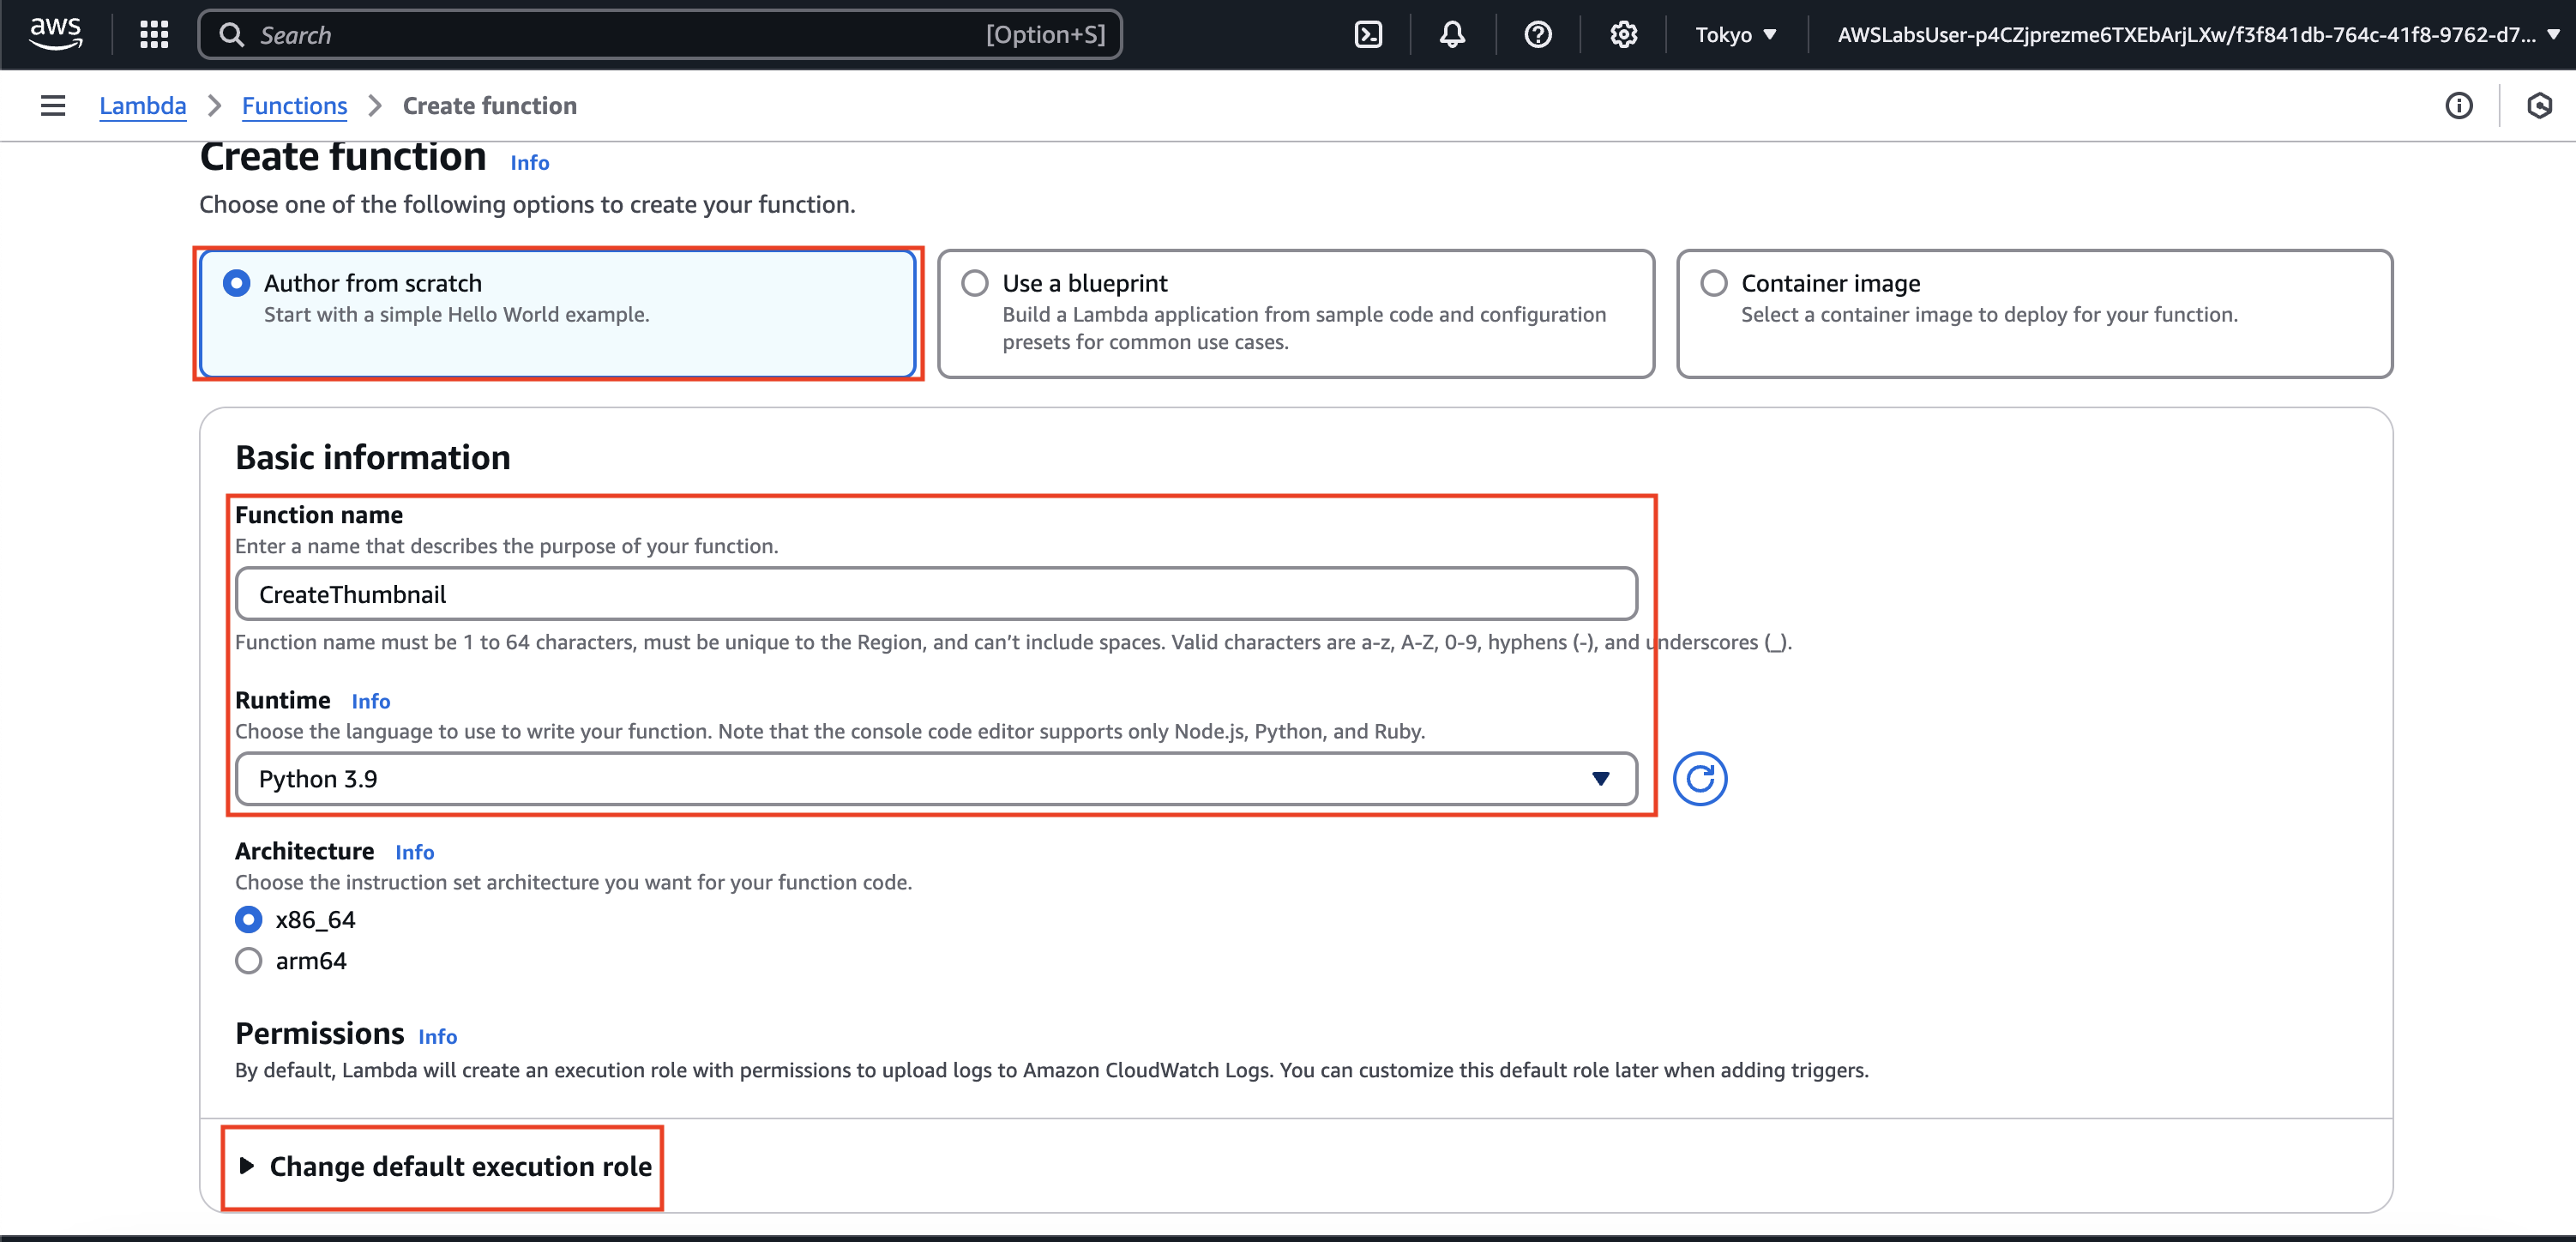This screenshot has width=2576, height=1242.
Task: Open Info link next to Permissions
Action: pyautogui.click(x=437, y=1036)
